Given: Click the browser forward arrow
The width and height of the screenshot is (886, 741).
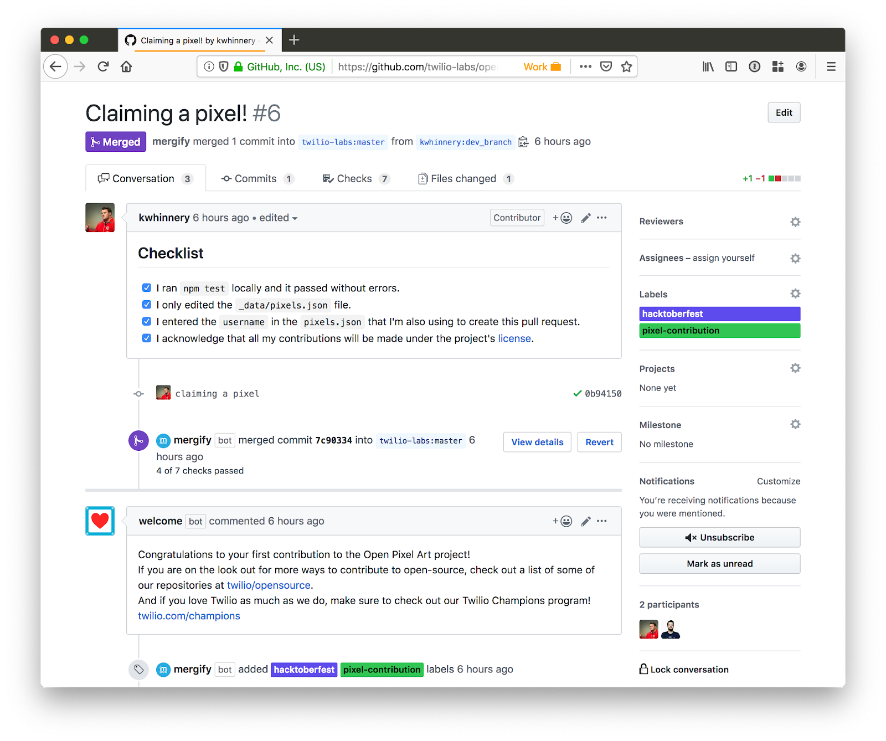Looking at the screenshot, I should [80, 67].
